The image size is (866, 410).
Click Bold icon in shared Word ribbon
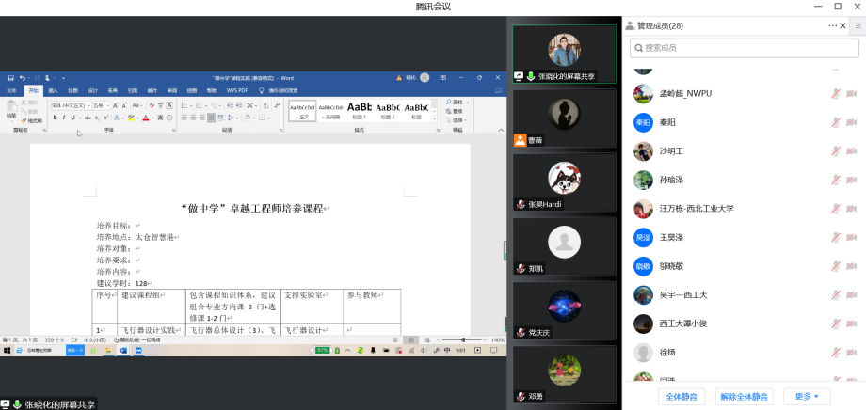pos(56,118)
